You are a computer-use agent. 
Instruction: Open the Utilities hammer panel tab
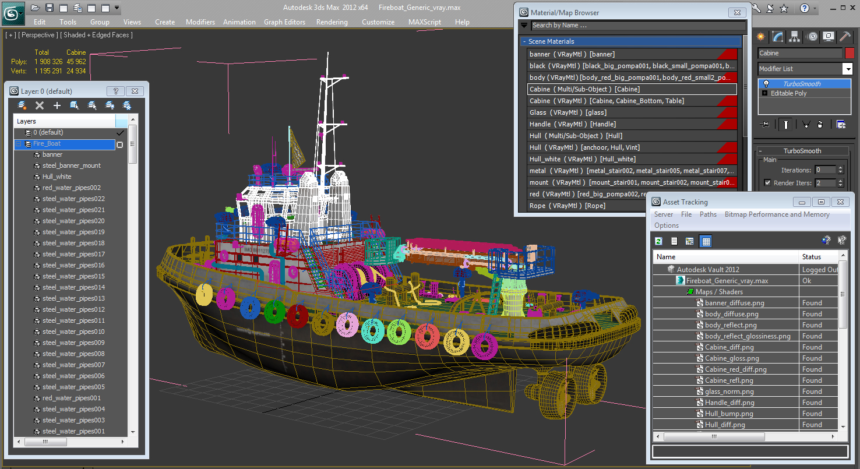[x=845, y=37]
